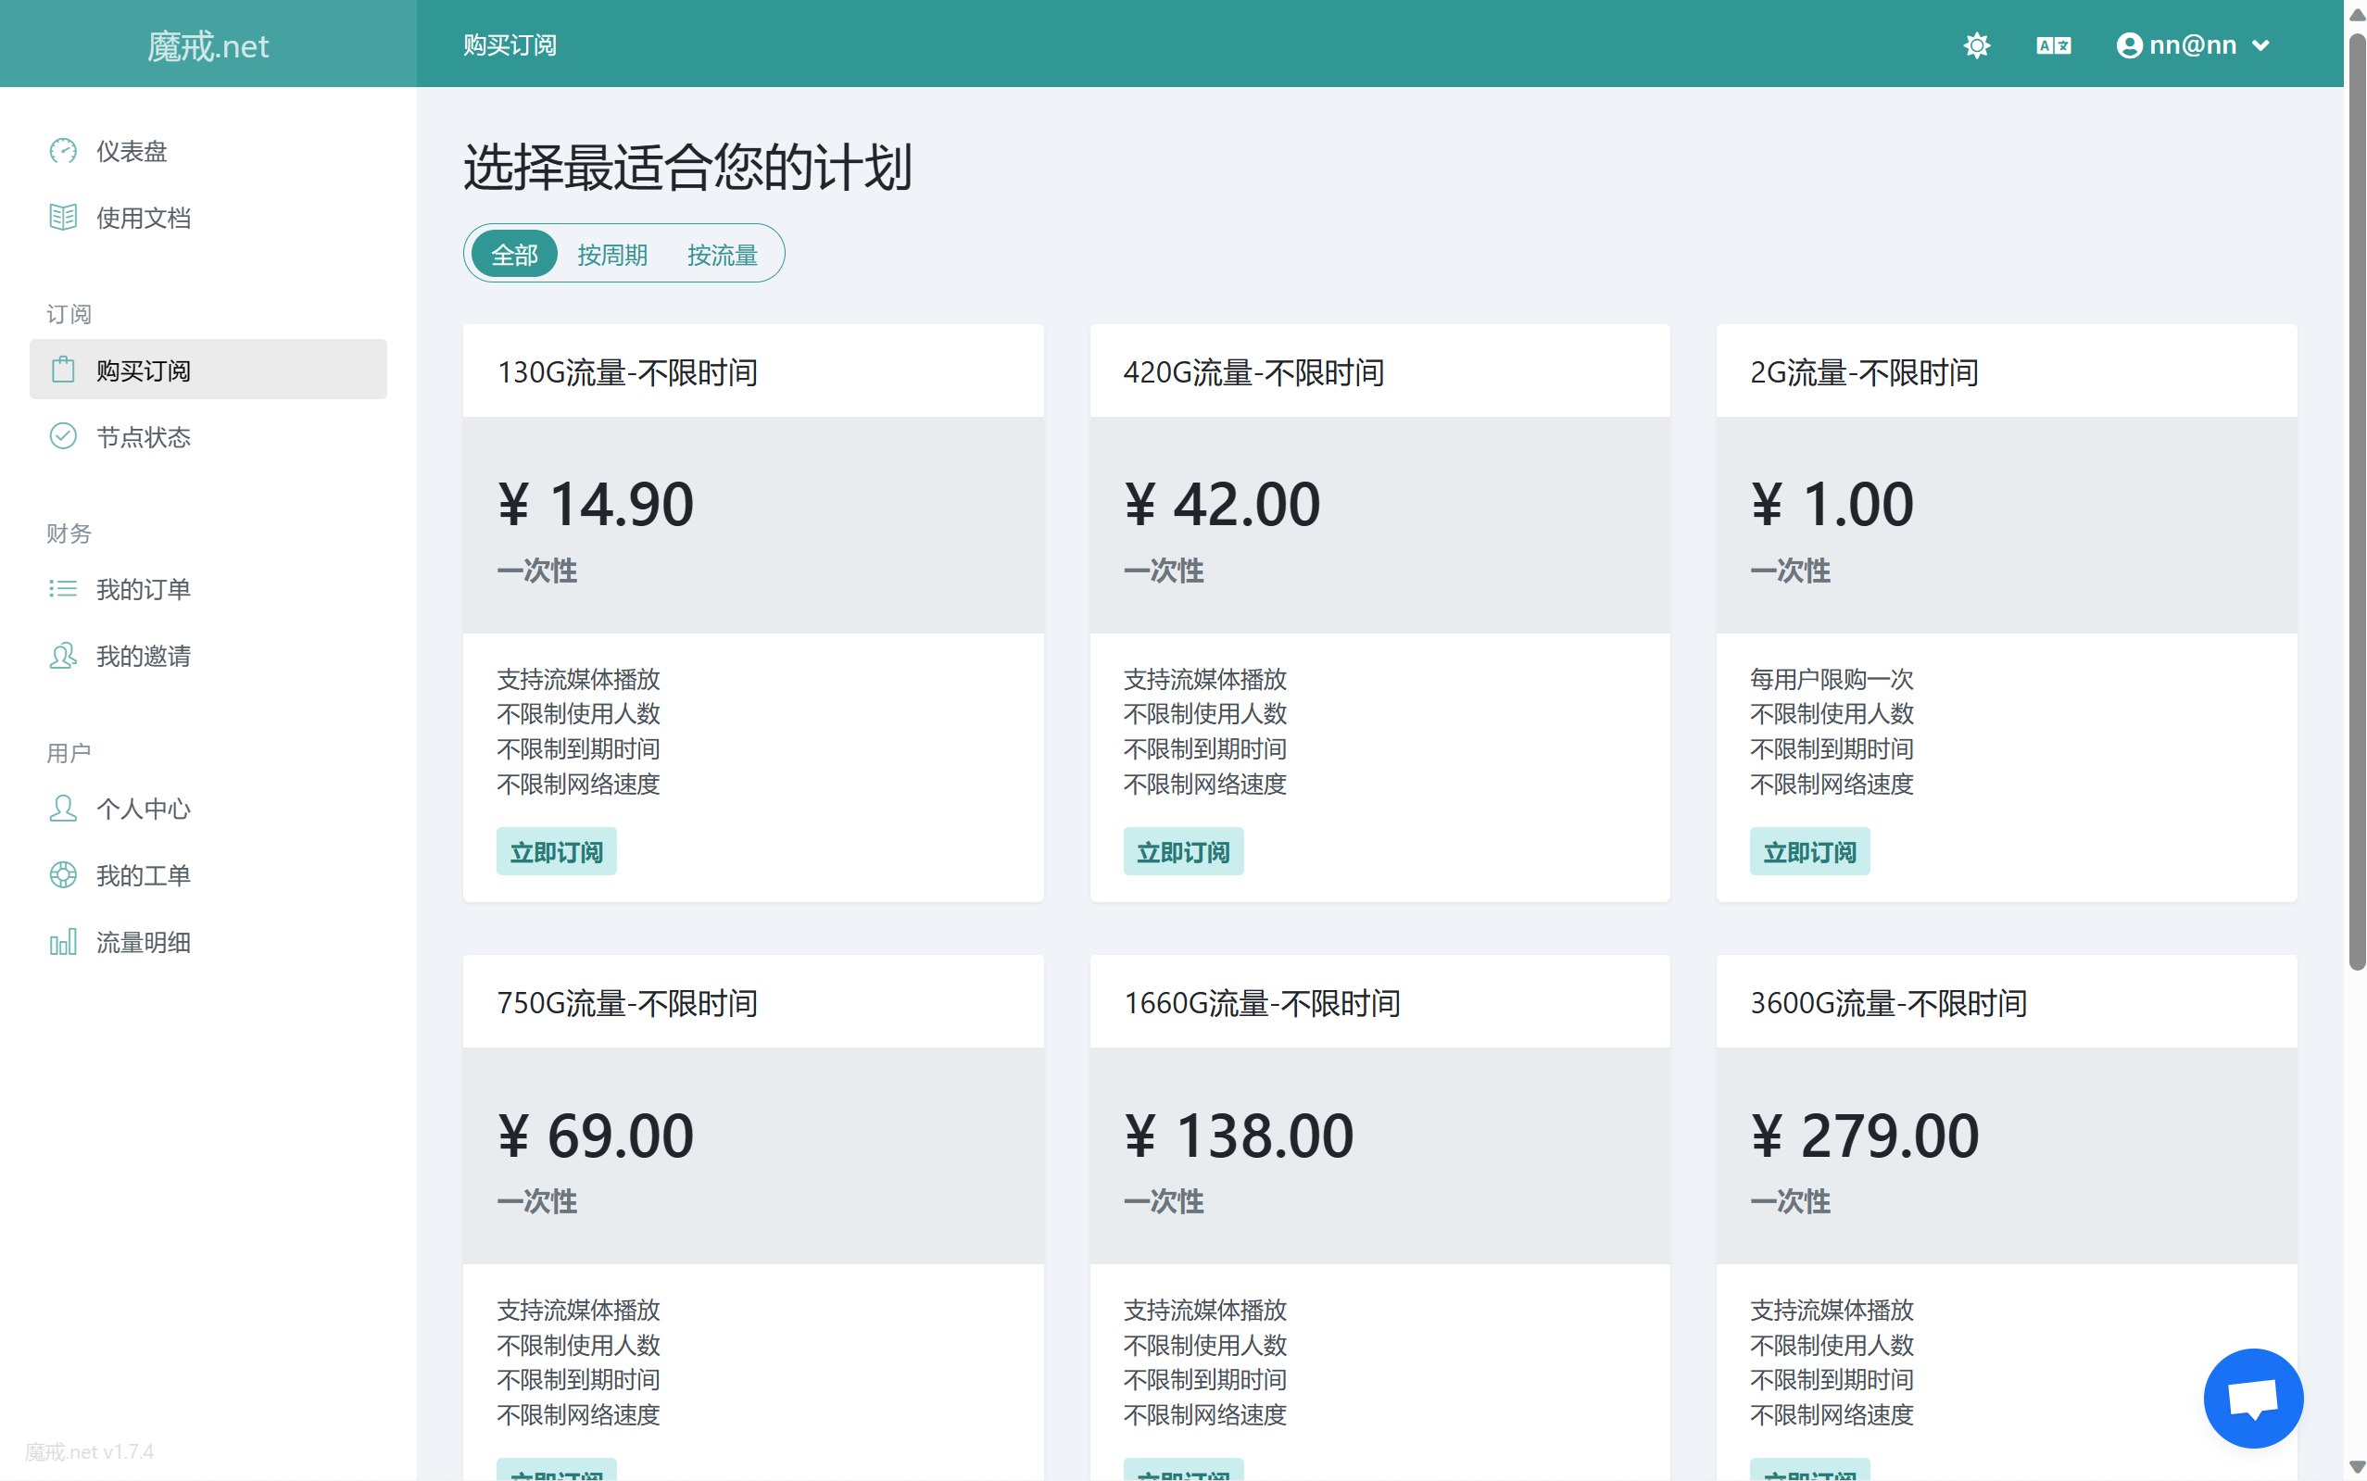2367x1481 pixels.
Task: Expand the nn@nn account dropdown
Action: tap(2193, 45)
